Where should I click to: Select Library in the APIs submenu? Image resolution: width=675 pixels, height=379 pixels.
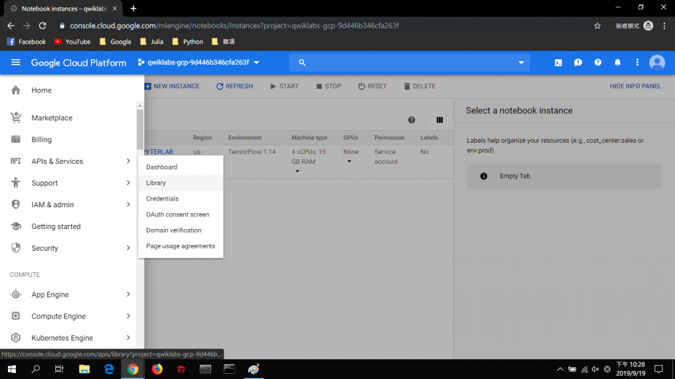tap(181, 183)
